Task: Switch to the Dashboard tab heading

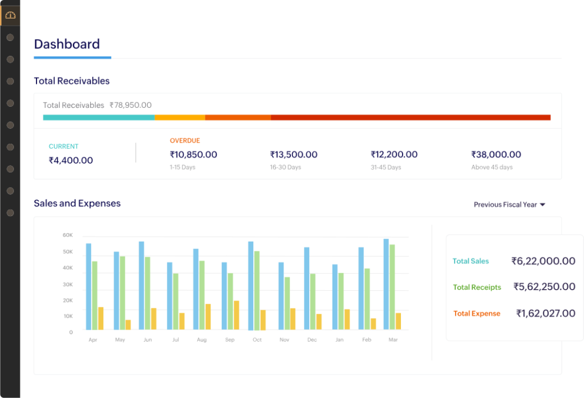Action: [67, 44]
